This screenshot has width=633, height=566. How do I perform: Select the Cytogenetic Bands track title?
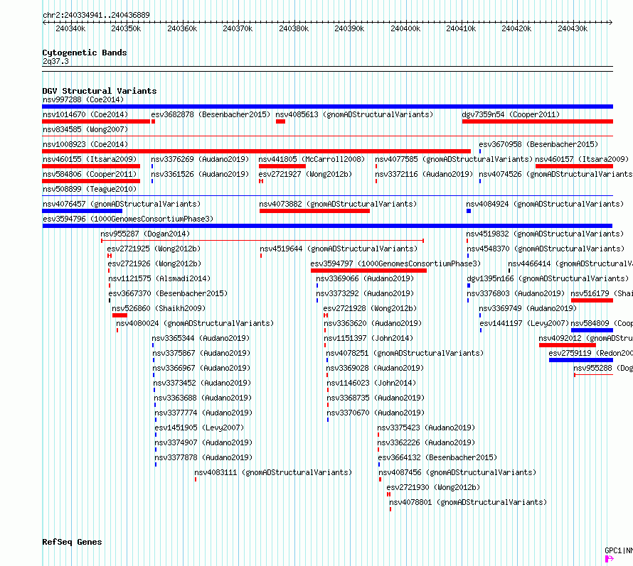(85, 53)
